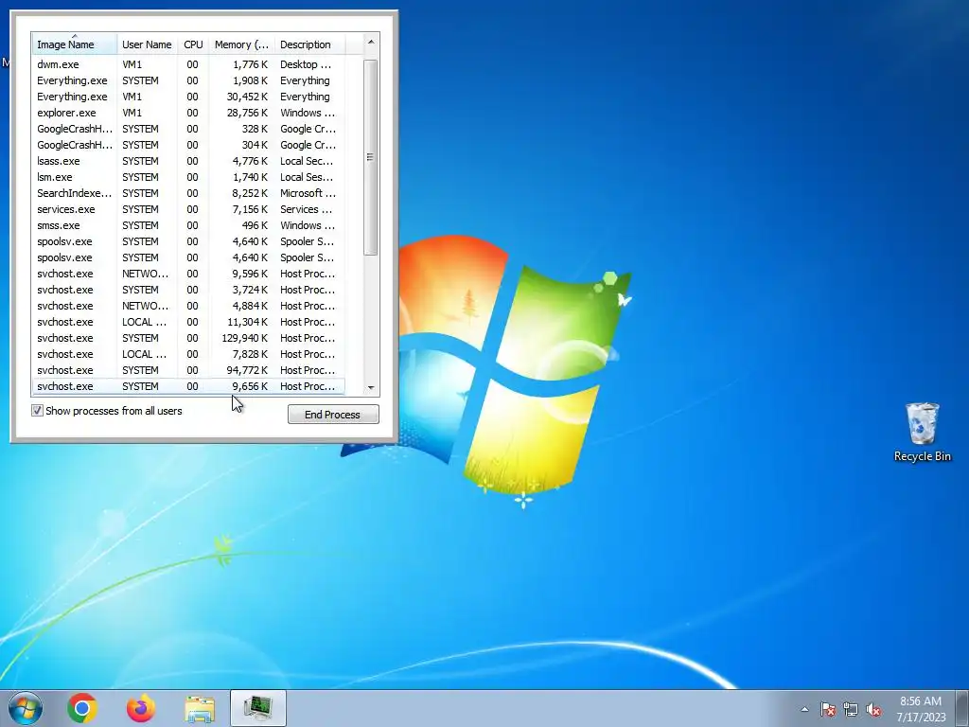Show hidden tray icons arrow
The width and height of the screenshot is (969, 727).
point(804,709)
